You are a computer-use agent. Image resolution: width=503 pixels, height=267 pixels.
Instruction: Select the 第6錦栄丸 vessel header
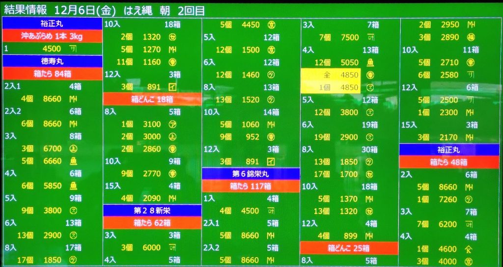(x=251, y=174)
